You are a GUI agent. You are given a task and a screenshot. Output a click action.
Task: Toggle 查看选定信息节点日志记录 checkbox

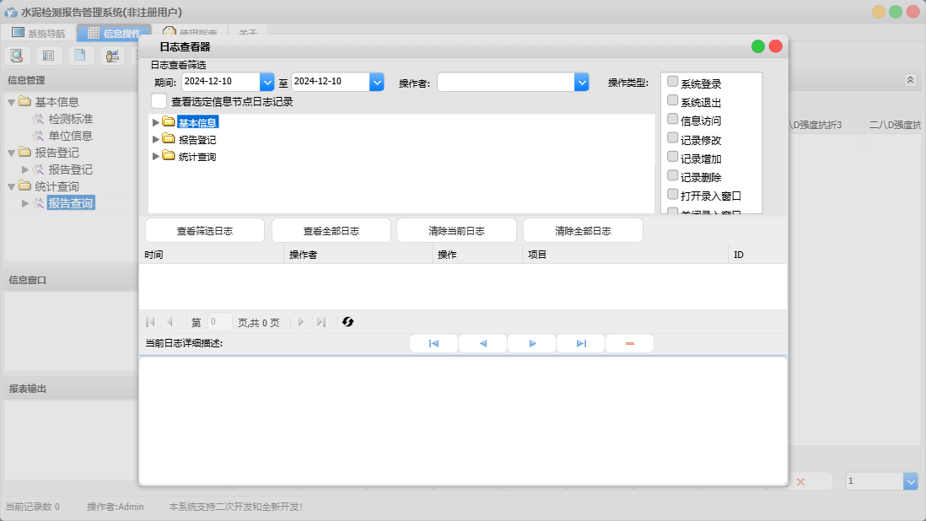[159, 101]
